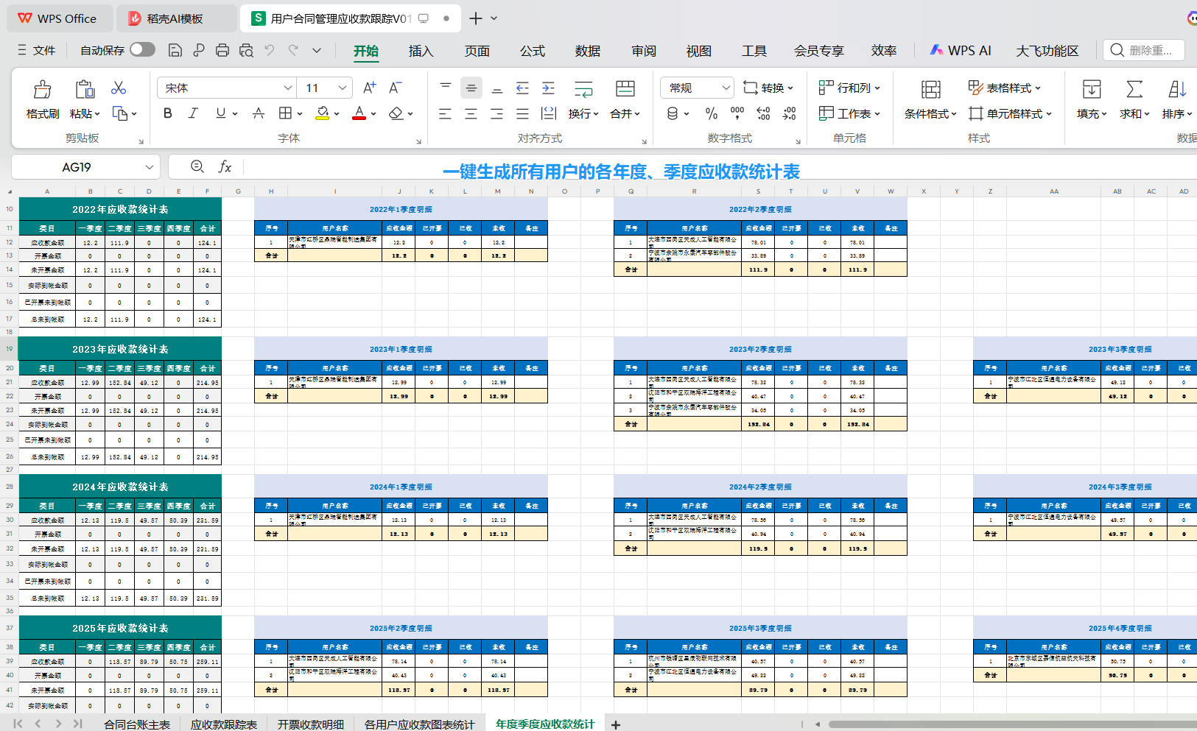Open the Insert ribbon tab

421,51
